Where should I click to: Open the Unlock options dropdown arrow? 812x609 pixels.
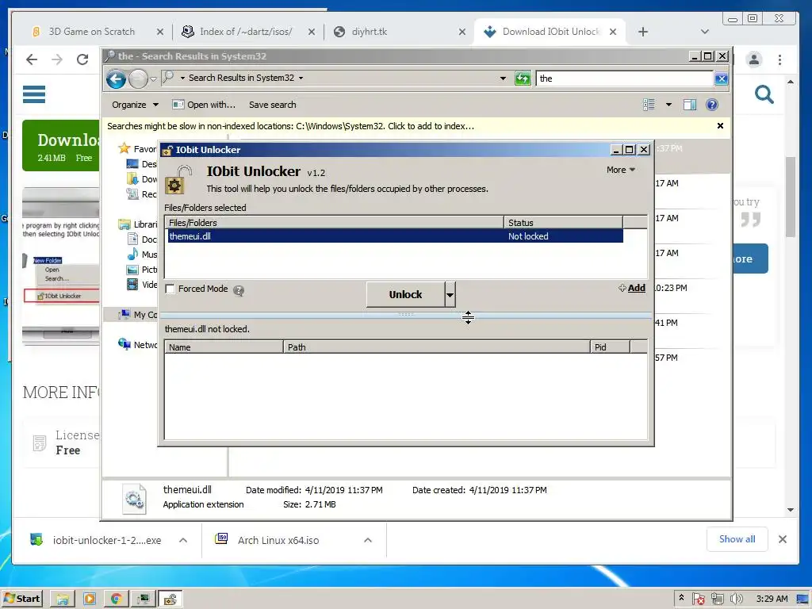(450, 294)
